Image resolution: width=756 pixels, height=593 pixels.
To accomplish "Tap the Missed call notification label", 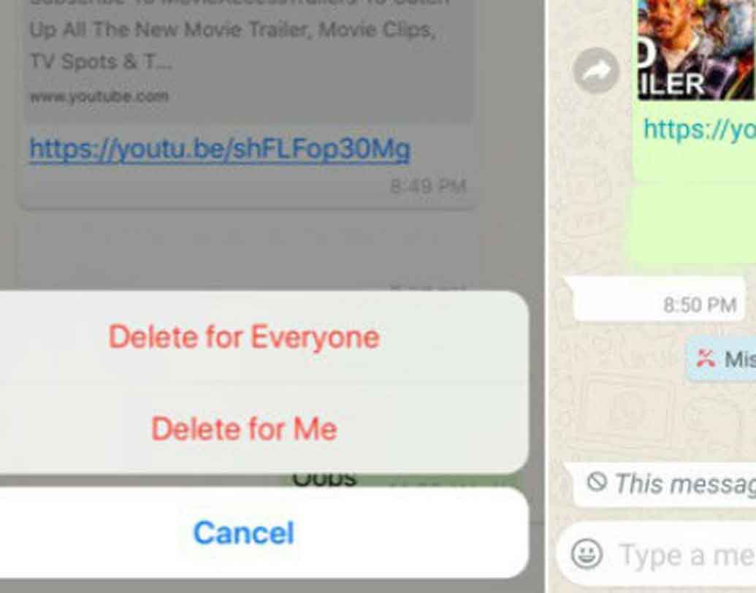I will pyautogui.click(x=740, y=359).
